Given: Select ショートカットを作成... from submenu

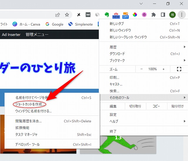Looking at the screenshot, I should [30, 104].
